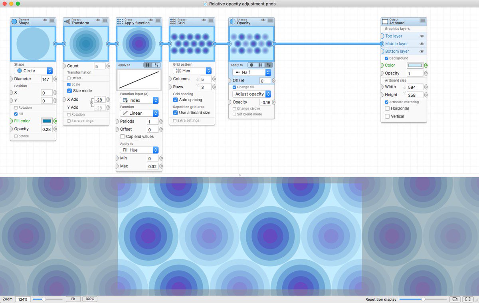Hide the Top layer in the Artboard node
Screen dimensions: 479x303
pos(423,36)
